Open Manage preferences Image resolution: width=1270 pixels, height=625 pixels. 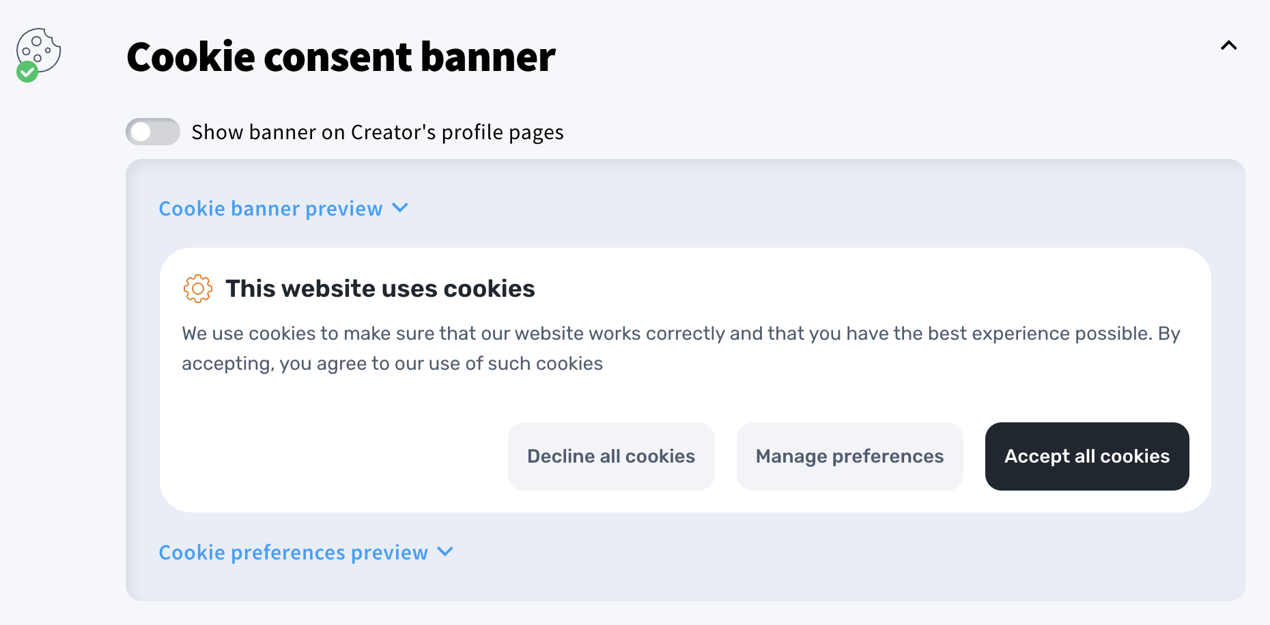pyautogui.click(x=849, y=456)
